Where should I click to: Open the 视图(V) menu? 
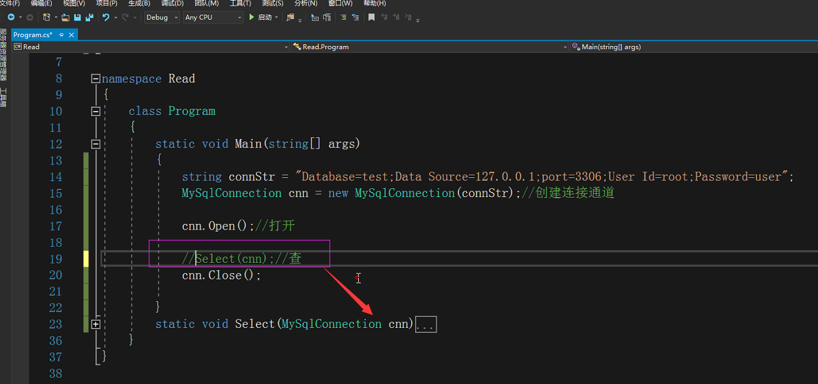click(74, 3)
